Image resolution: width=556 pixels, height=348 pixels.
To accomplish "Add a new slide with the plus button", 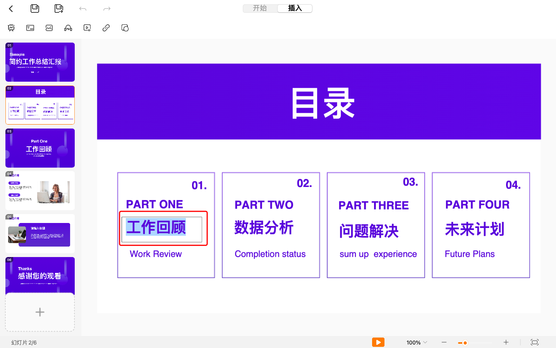I will coord(40,312).
